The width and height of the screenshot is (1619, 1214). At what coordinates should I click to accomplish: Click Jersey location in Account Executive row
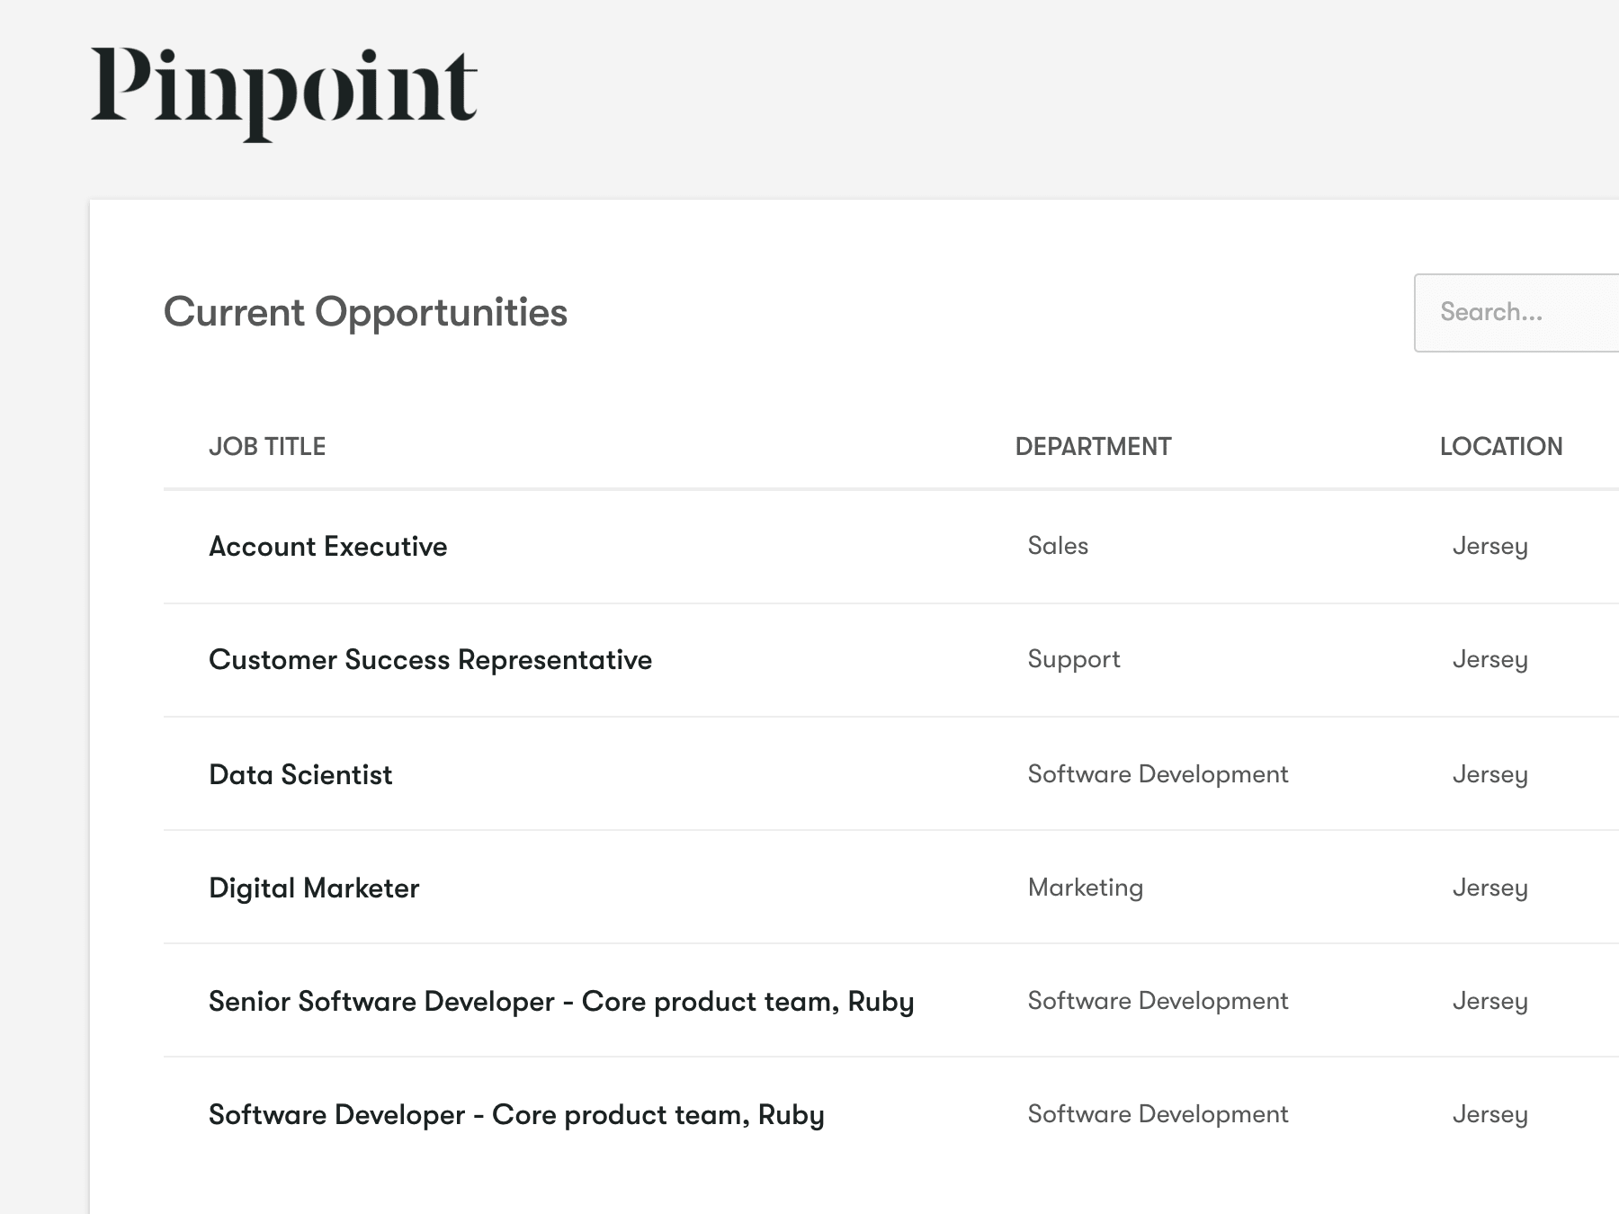[x=1489, y=547]
